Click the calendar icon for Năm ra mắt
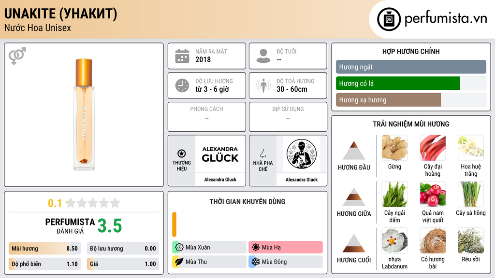Viewport: 495px width, 278px height. (182, 56)
